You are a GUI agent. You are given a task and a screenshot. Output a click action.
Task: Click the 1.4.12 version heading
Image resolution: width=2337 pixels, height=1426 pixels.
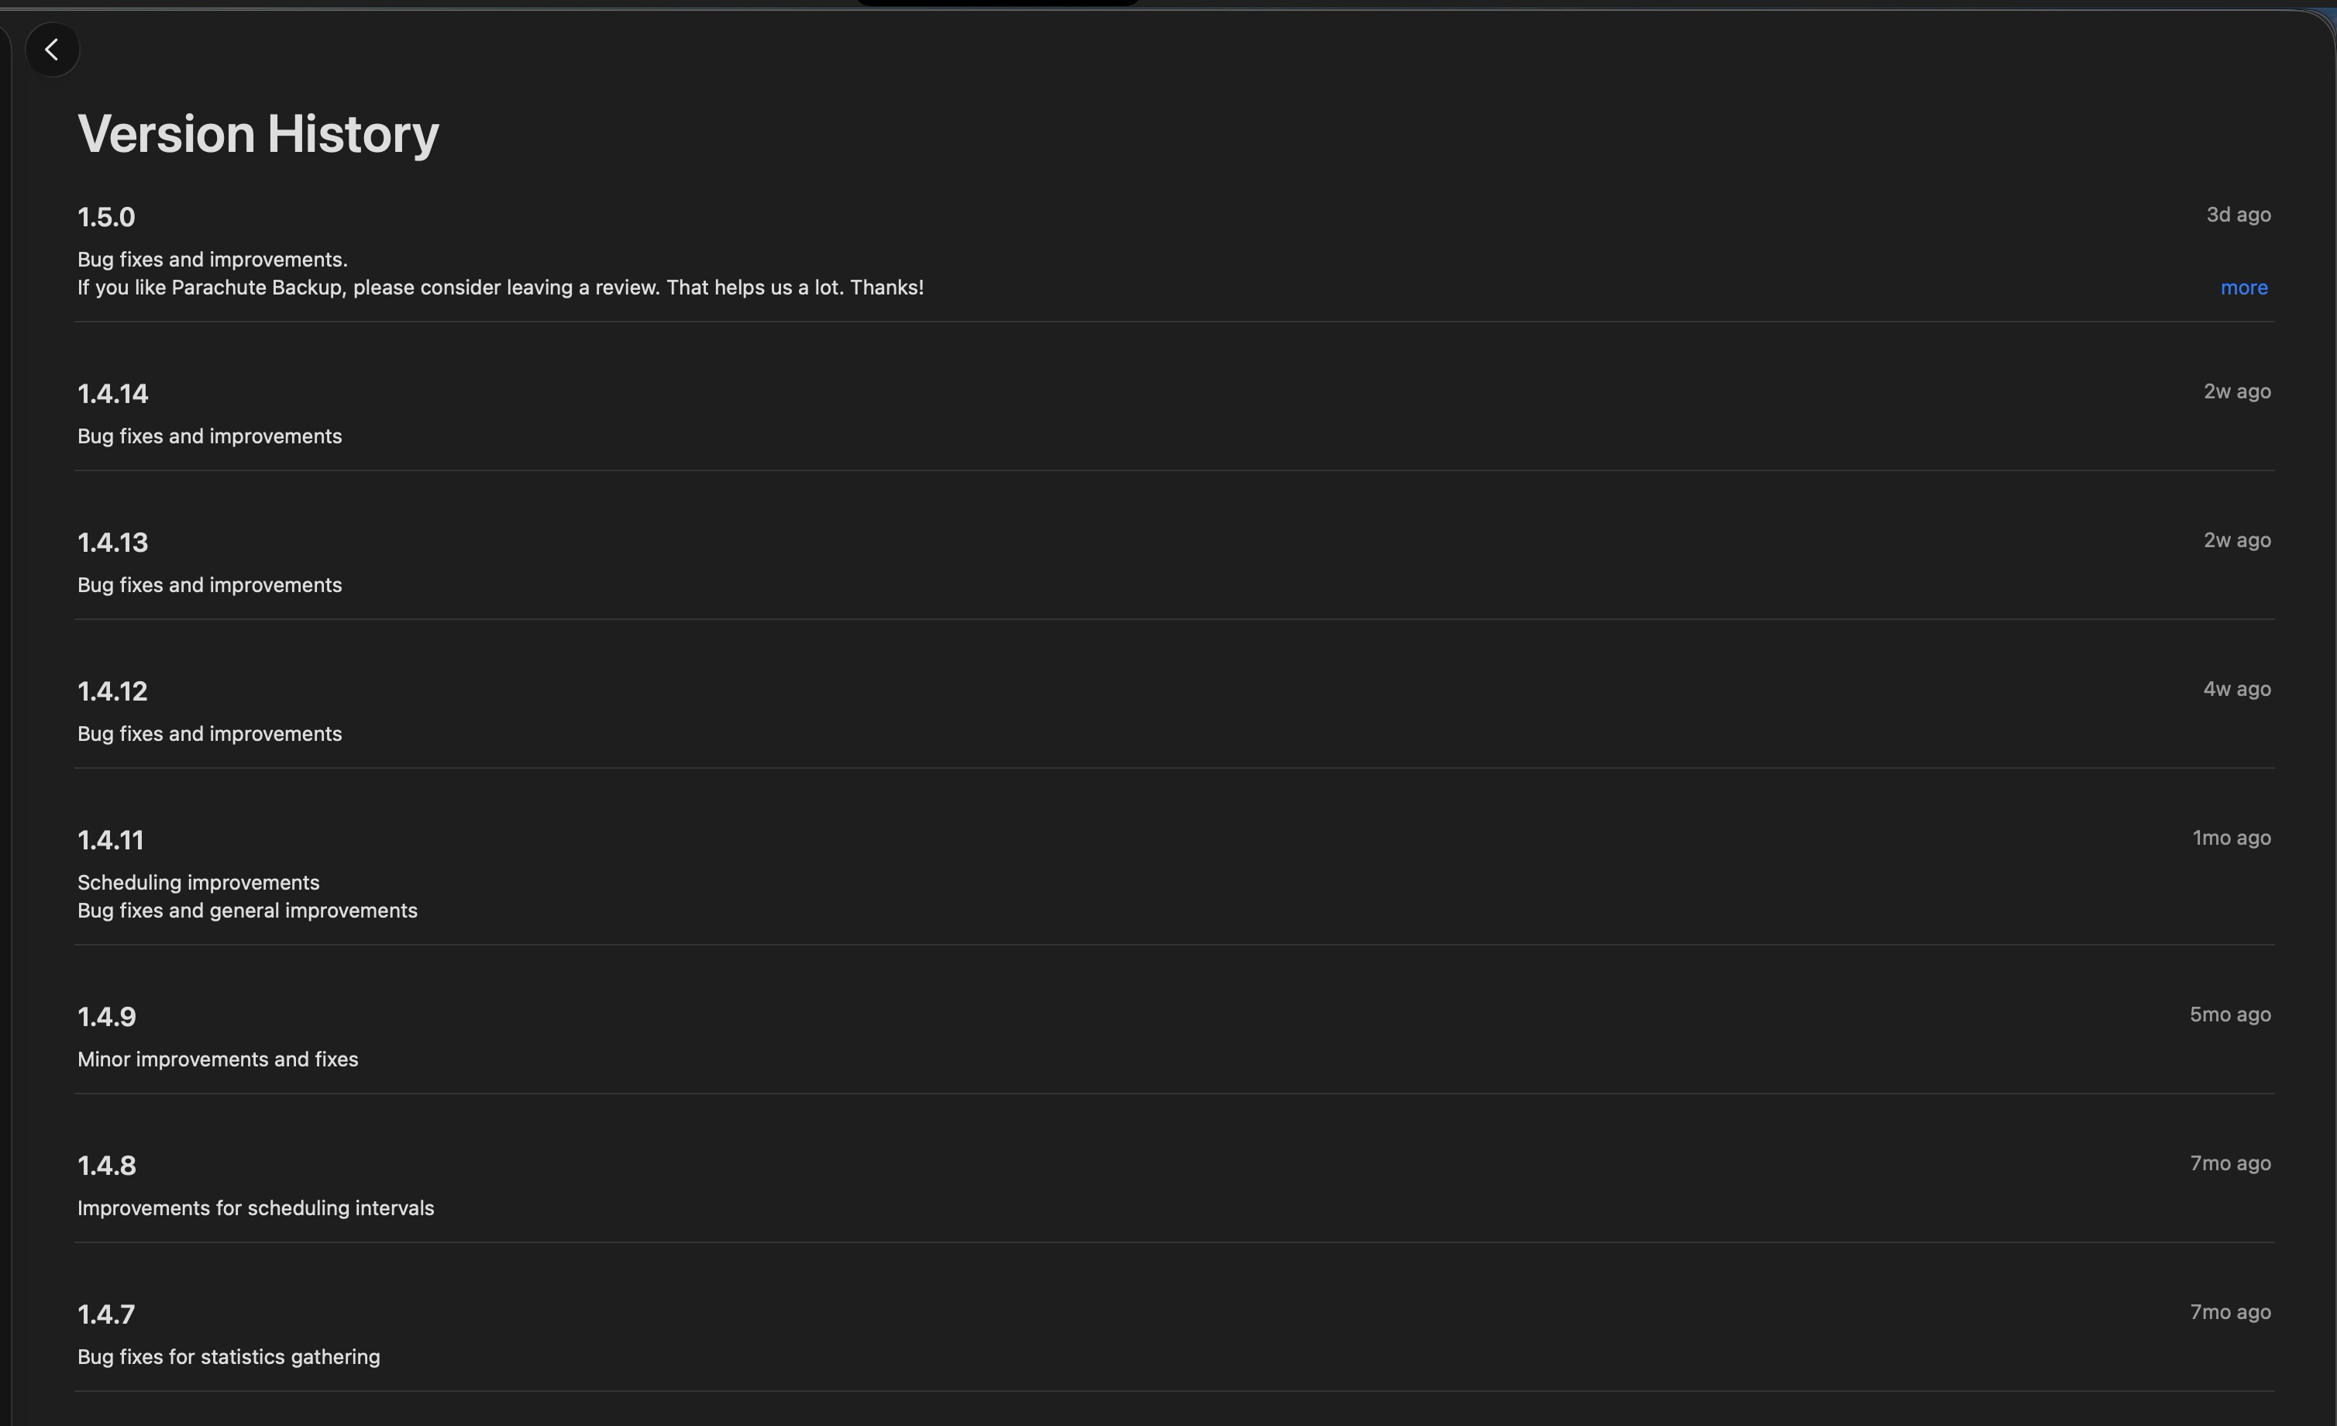(x=113, y=691)
